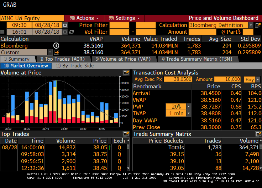Click the refresh icon beside end date
Viewport: 262px width, 188px height.
coord(71,32)
